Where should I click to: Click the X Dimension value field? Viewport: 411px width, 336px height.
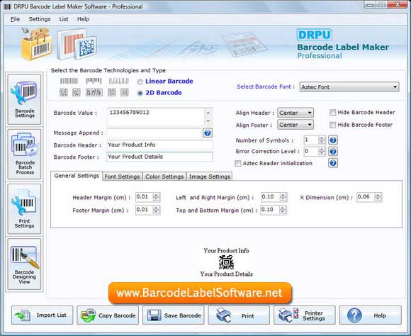point(366,197)
